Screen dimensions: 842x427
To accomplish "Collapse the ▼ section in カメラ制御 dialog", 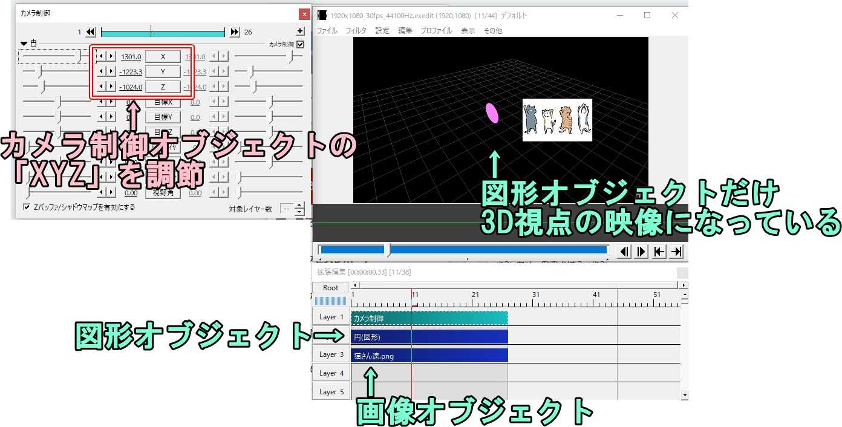I will [23, 43].
